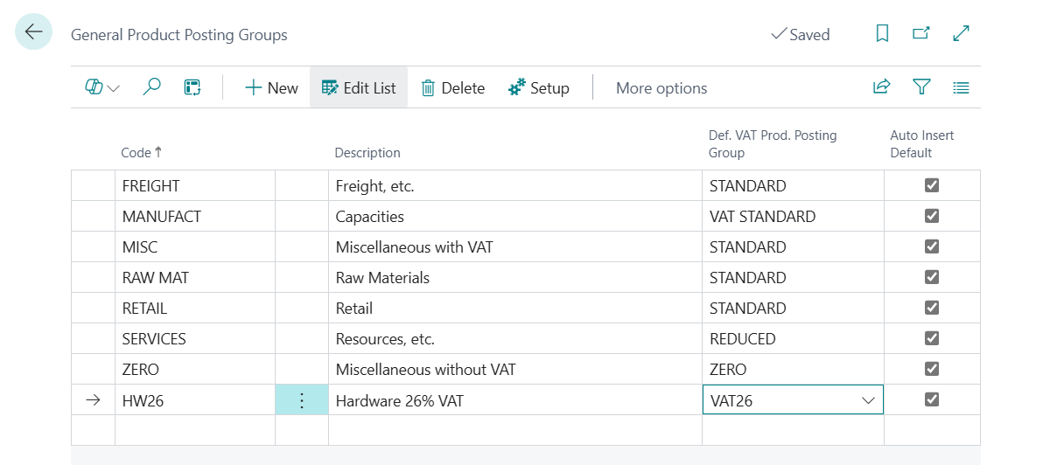
Task: Uncheck Auto Insert Default for FREIGHT
Action: 932,185
